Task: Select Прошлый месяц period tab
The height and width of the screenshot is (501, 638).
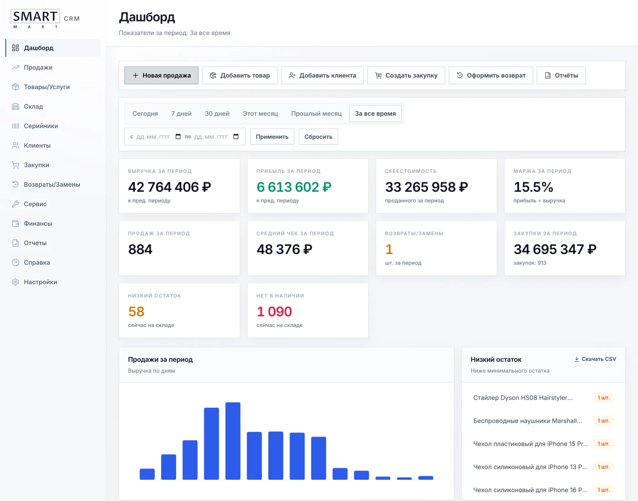Action: coord(316,114)
